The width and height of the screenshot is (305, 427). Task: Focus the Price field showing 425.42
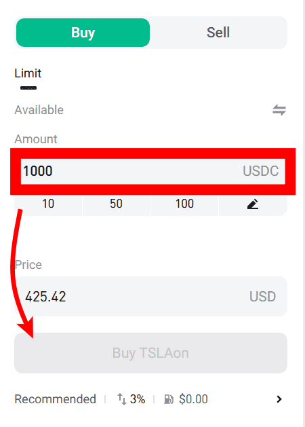click(151, 296)
